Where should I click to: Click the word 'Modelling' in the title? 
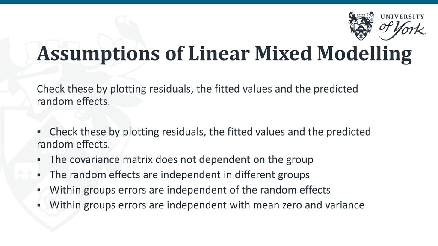pyautogui.click(x=364, y=54)
